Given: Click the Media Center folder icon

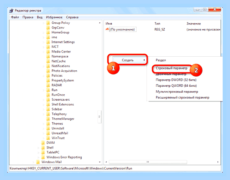Looking at the screenshot, I should pos(48,52).
